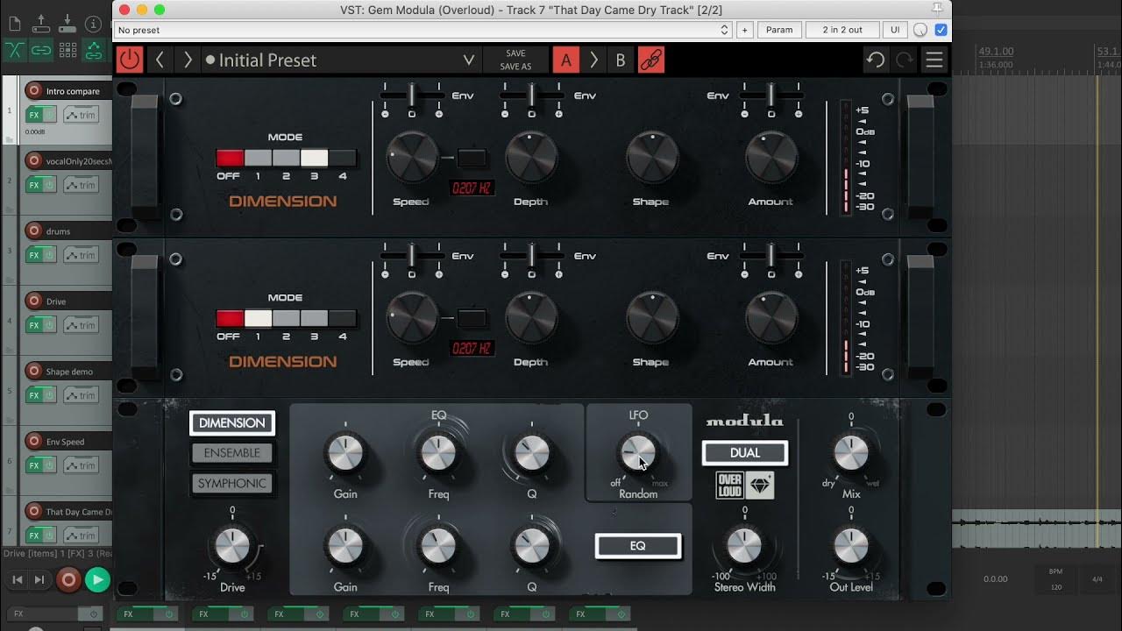Open the No preset dropdown
Image resolution: width=1122 pixels, height=631 pixels.
423,30
